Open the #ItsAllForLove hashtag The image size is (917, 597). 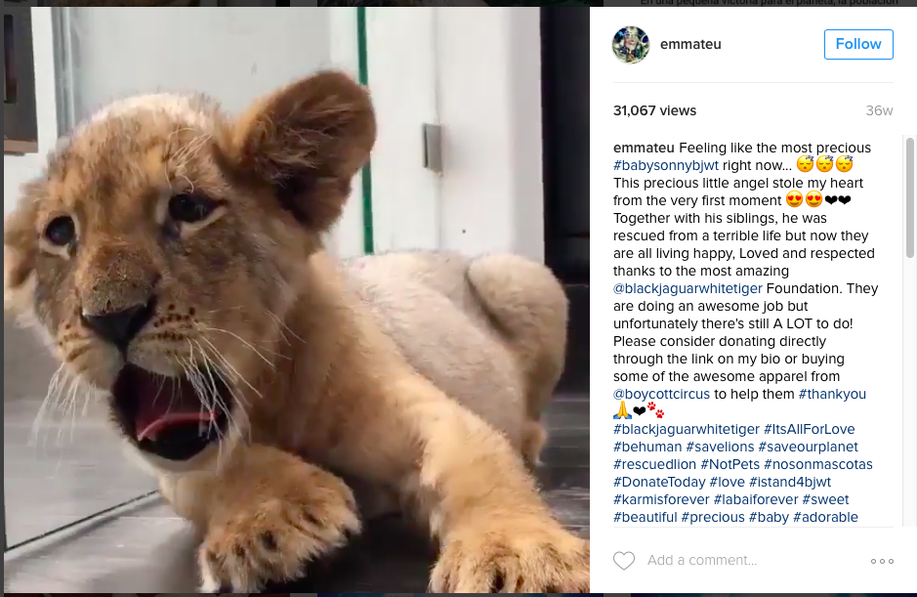click(808, 429)
